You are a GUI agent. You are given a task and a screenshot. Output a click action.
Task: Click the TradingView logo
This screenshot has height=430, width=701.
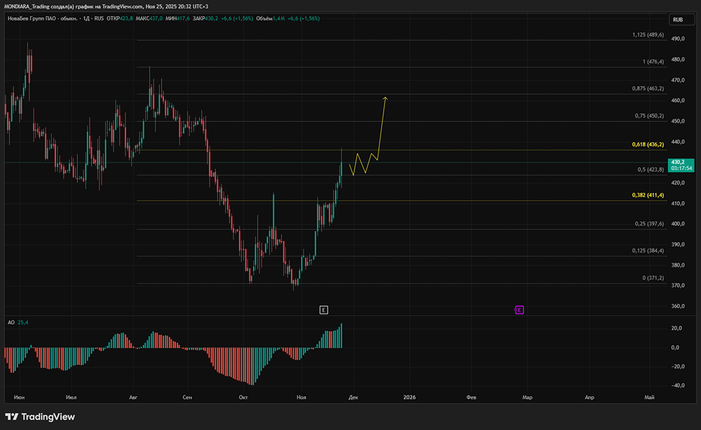coord(40,417)
